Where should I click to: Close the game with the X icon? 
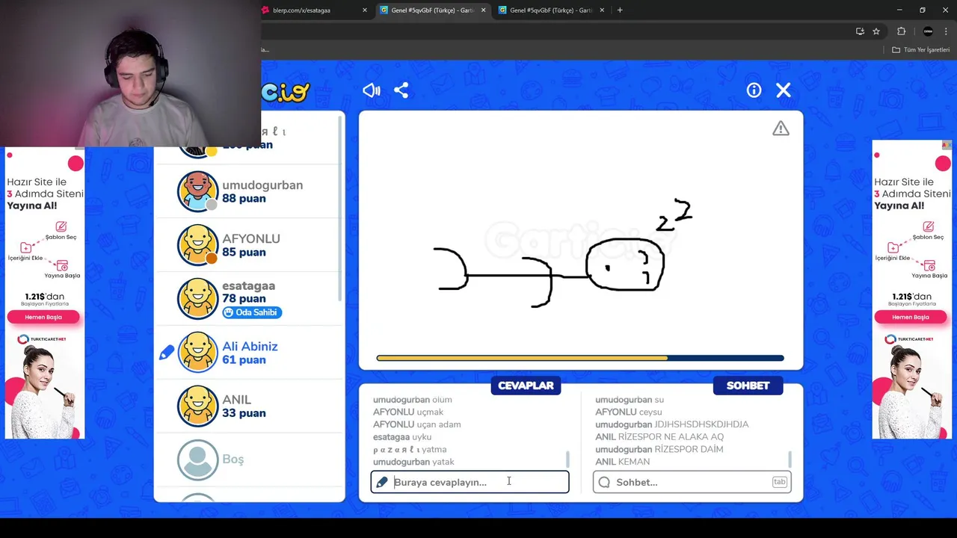click(784, 90)
